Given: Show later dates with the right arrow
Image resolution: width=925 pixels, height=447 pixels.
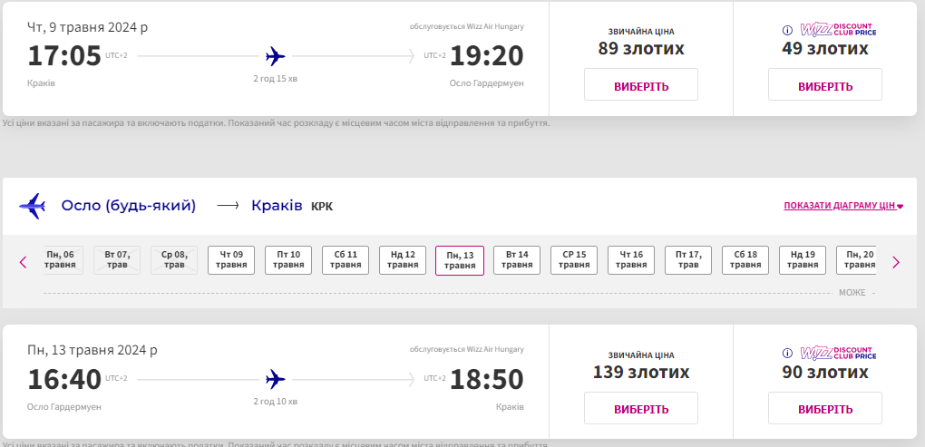Looking at the screenshot, I should coord(896,262).
